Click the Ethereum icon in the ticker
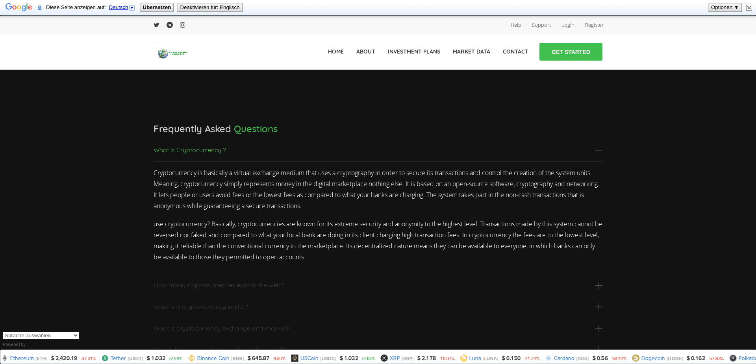 (5, 358)
